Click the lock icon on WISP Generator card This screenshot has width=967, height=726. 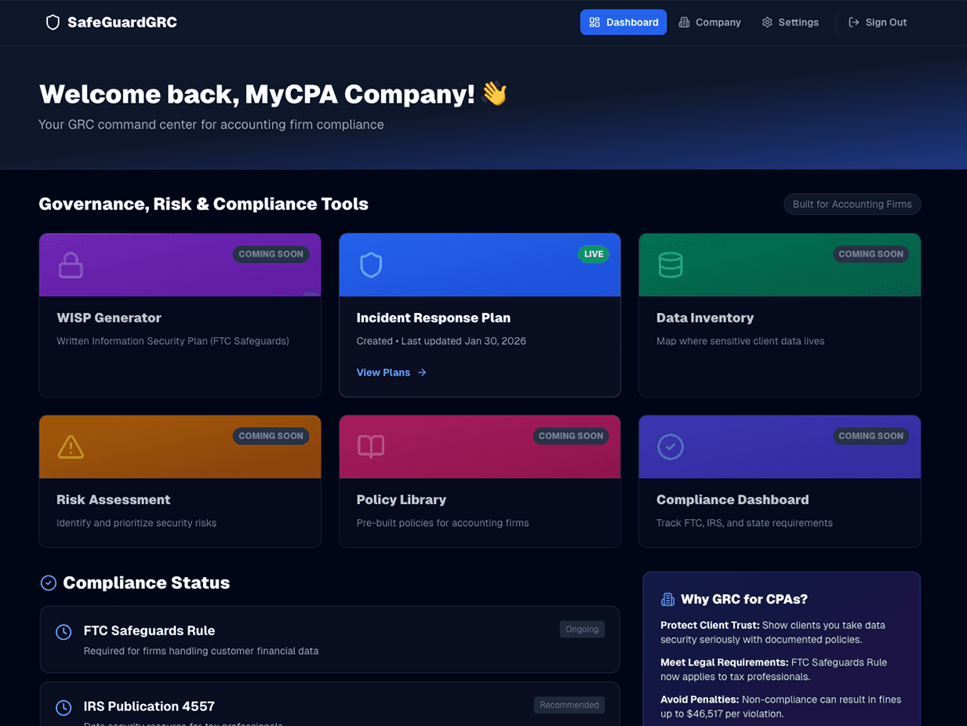71,265
